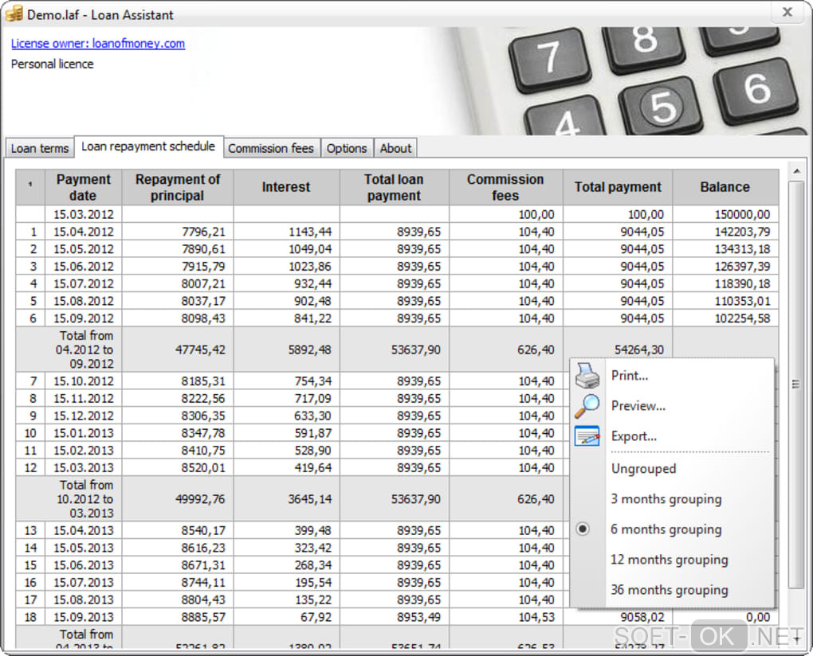813x656 pixels.
Task: Click the Balance column header
Action: (725, 187)
